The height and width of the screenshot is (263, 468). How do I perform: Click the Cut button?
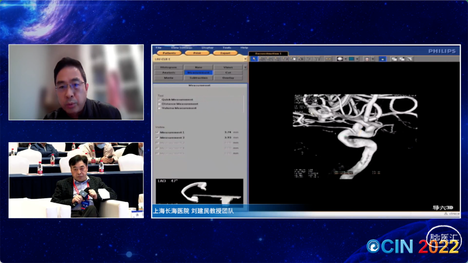pyautogui.click(x=228, y=73)
